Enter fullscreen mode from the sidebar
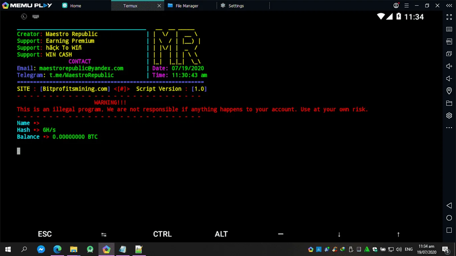Image resolution: width=456 pixels, height=256 pixels. click(x=449, y=17)
